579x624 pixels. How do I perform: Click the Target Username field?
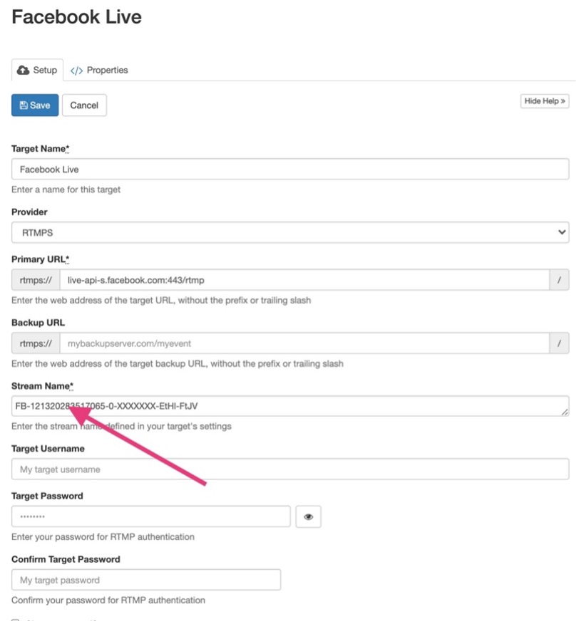coord(289,469)
